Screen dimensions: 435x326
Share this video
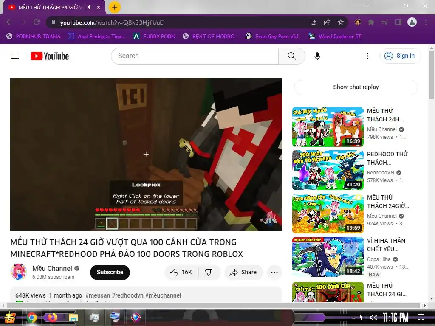(x=243, y=272)
